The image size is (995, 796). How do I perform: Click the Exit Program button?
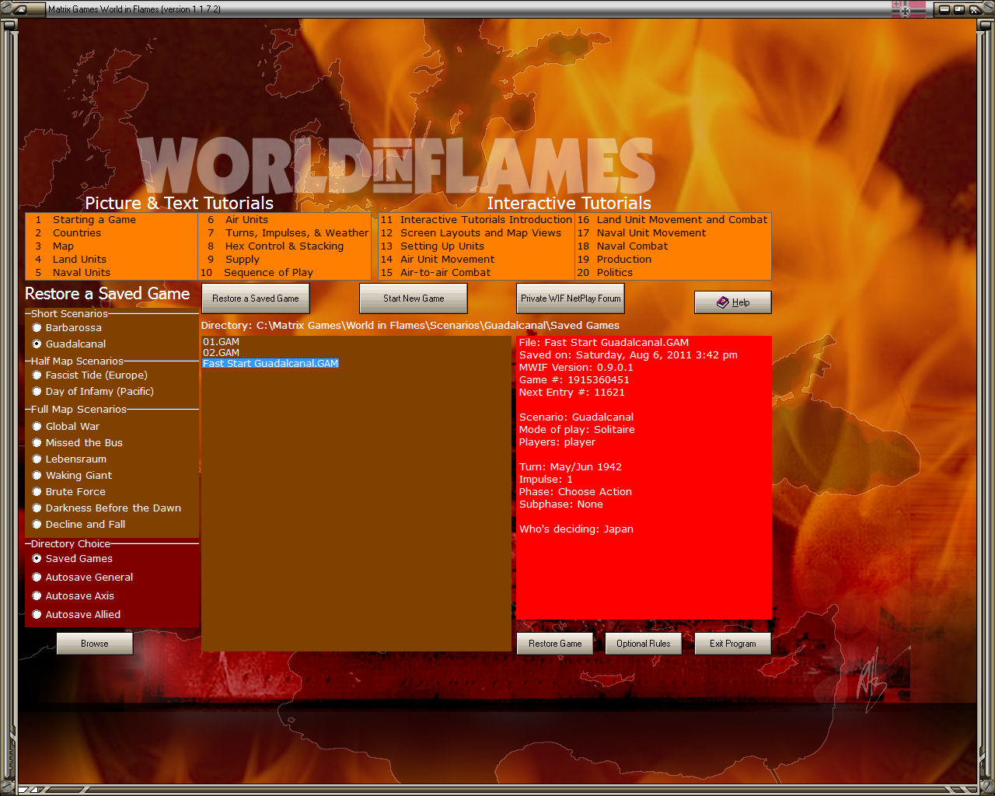pos(732,644)
